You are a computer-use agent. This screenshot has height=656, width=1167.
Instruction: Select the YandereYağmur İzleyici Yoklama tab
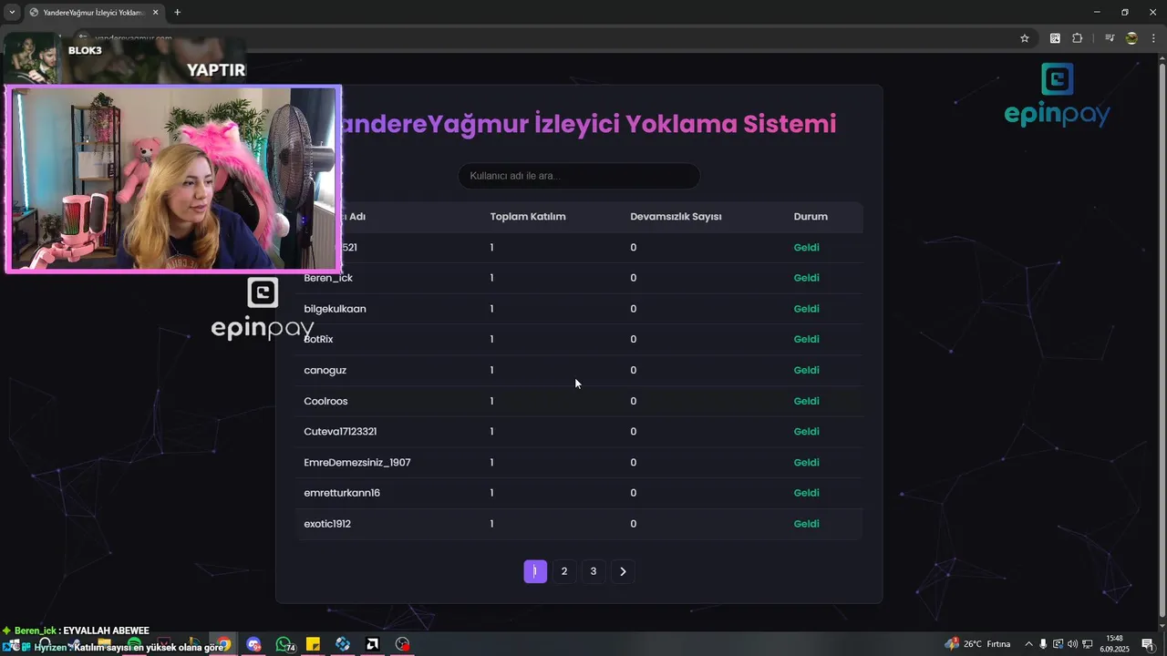tap(94, 13)
